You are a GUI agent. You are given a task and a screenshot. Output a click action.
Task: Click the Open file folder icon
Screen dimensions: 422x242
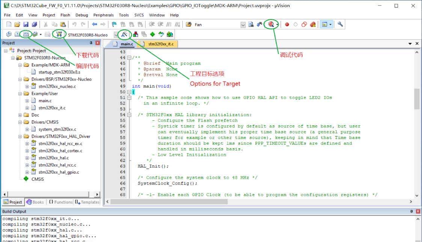click(x=17, y=24)
